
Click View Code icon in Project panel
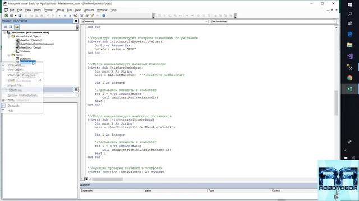[x=5, y=27]
